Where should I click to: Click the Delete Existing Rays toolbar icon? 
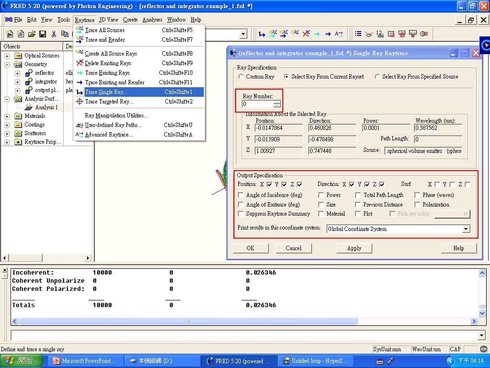pos(306,34)
